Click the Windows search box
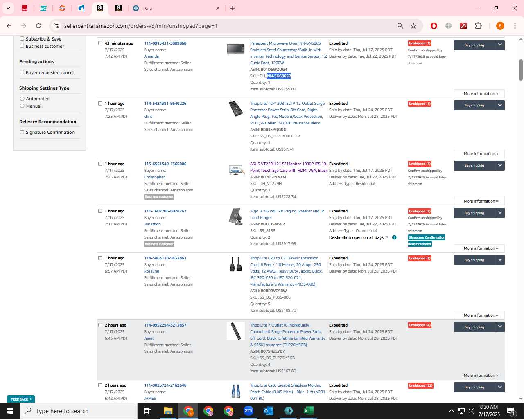Screen dimensions: 524x419 click(79, 411)
